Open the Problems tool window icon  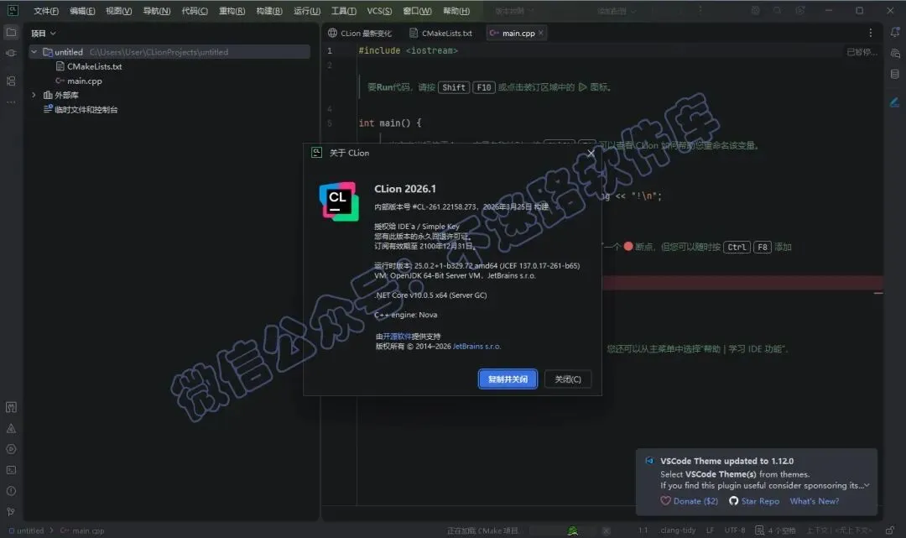click(11, 491)
